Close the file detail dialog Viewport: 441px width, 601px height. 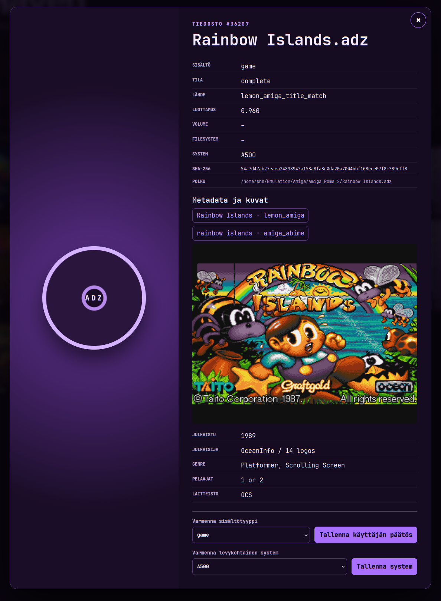418,20
